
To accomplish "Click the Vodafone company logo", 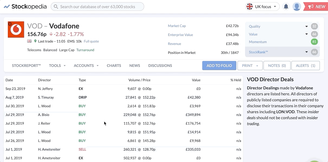I will (x=16, y=30).
